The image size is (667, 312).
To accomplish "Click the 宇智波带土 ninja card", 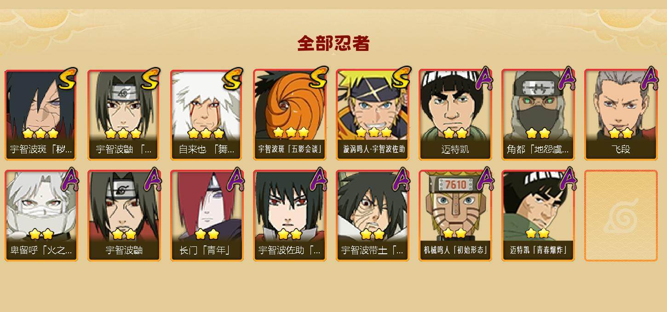I will click(372, 216).
